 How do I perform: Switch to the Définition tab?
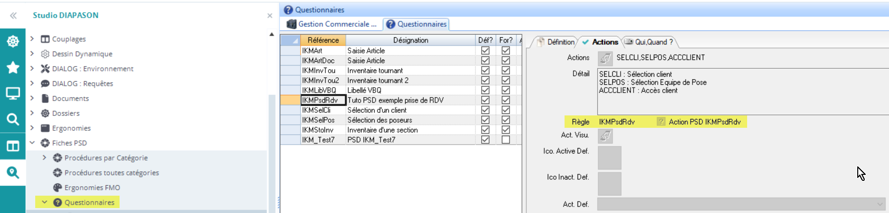(555, 42)
